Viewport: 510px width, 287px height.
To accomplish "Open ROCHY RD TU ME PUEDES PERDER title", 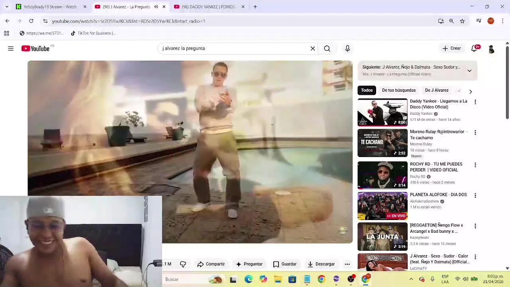I will pyautogui.click(x=436, y=167).
